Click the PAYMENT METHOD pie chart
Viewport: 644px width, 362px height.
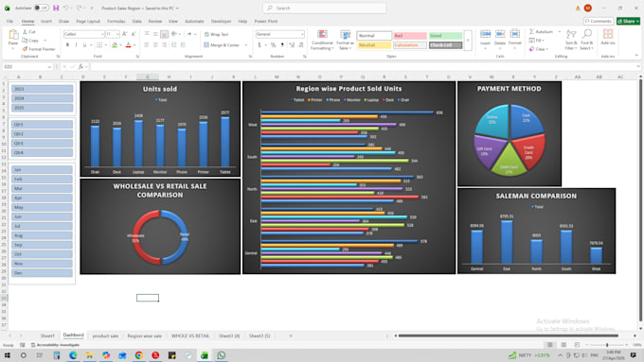tap(510, 141)
